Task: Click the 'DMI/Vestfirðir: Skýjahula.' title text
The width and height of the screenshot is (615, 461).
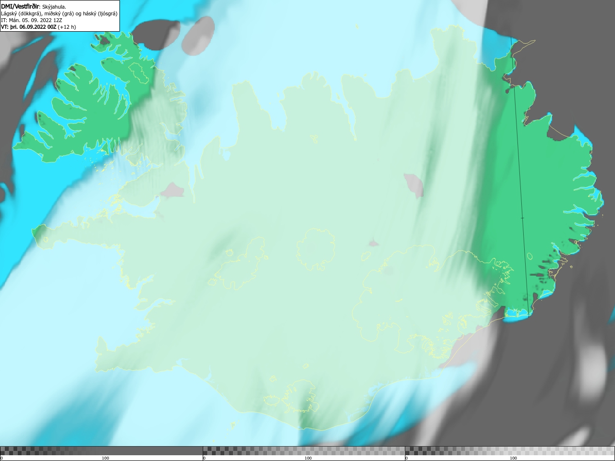Action: click(x=34, y=7)
